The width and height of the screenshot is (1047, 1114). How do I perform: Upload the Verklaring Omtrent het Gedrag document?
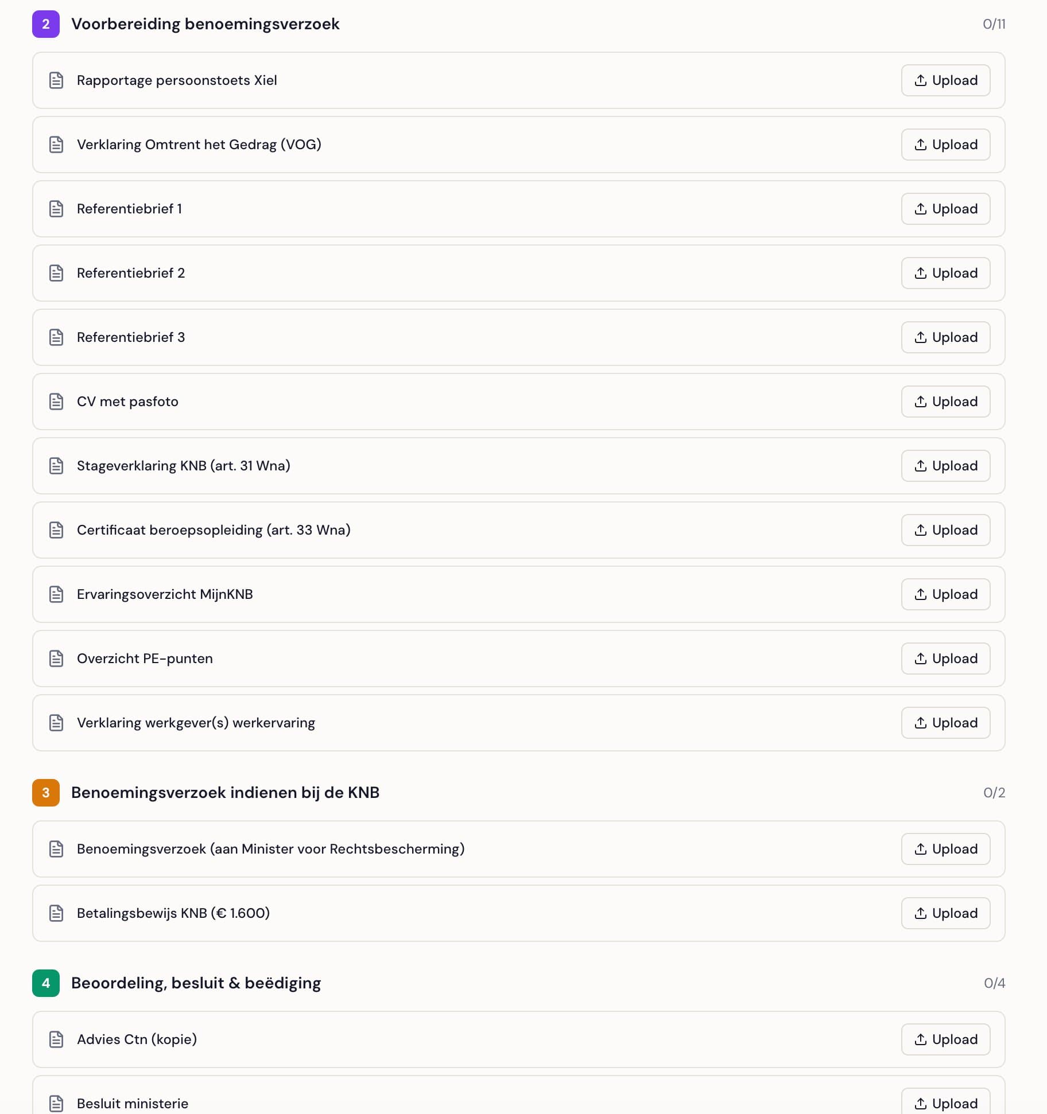coord(945,145)
